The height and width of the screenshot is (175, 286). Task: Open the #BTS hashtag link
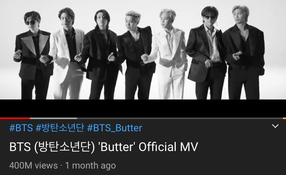click(x=21, y=128)
